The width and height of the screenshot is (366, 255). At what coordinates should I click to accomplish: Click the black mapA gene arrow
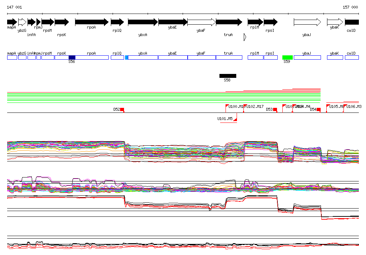pyautogui.click(x=12, y=22)
